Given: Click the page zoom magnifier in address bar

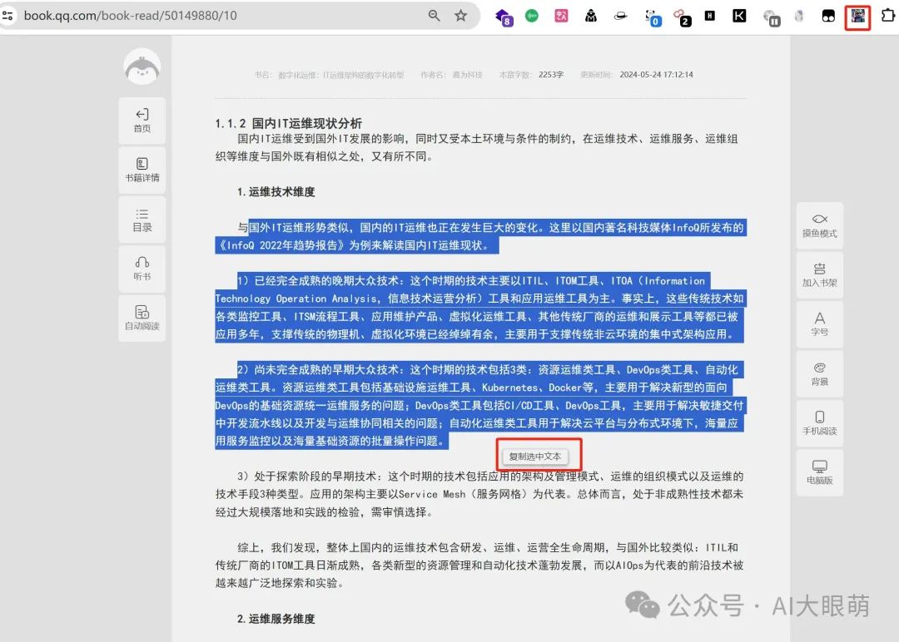Looking at the screenshot, I should [x=434, y=16].
